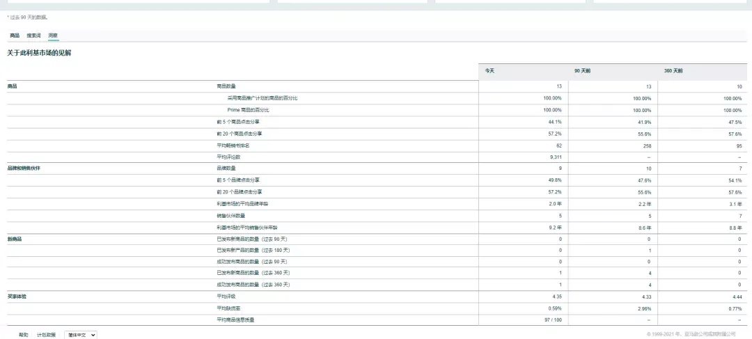Viewport: 752px width, 339px height.
Task: Click the 今天 column header
Action: [489, 71]
